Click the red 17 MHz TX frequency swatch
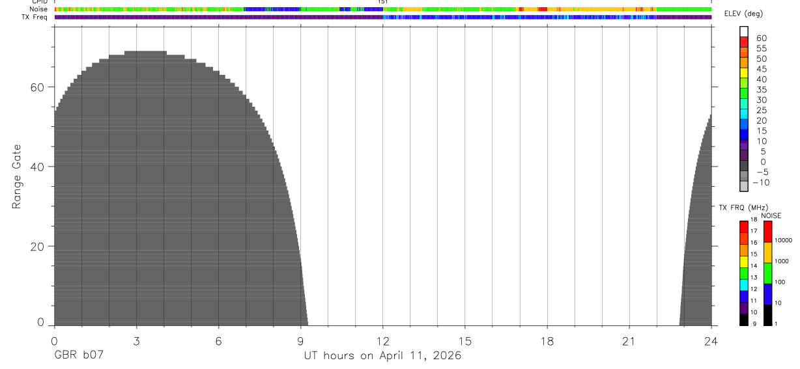800x369 pixels. point(744,226)
